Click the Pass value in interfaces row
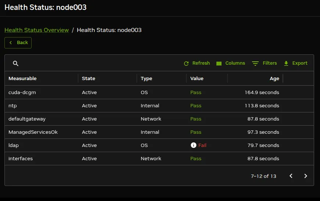 (196, 158)
